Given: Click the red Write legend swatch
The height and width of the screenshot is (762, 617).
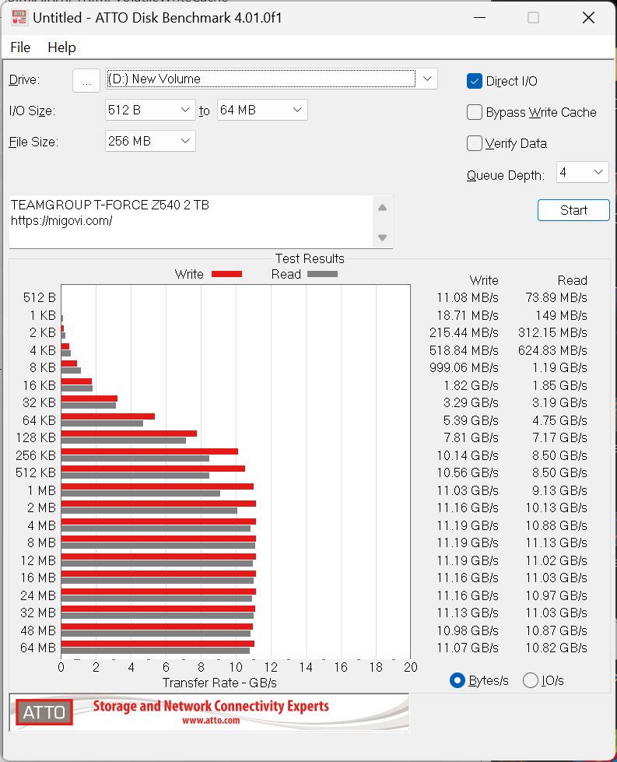Looking at the screenshot, I should (227, 274).
